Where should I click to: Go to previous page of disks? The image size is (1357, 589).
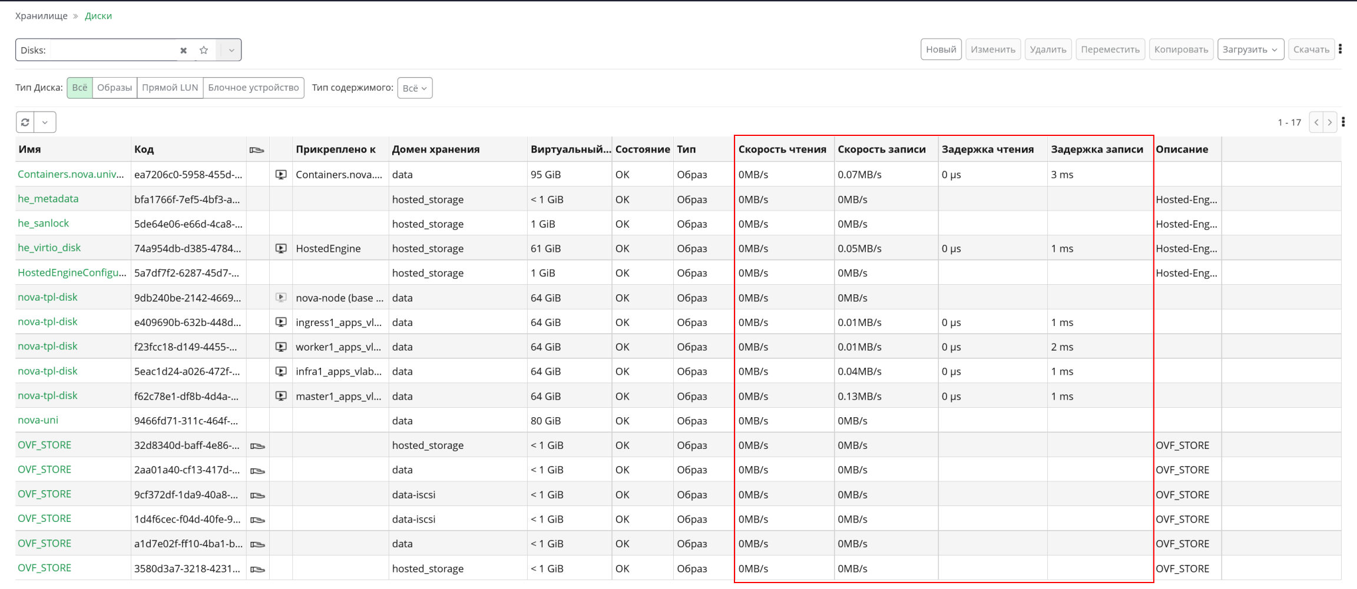pos(1316,122)
